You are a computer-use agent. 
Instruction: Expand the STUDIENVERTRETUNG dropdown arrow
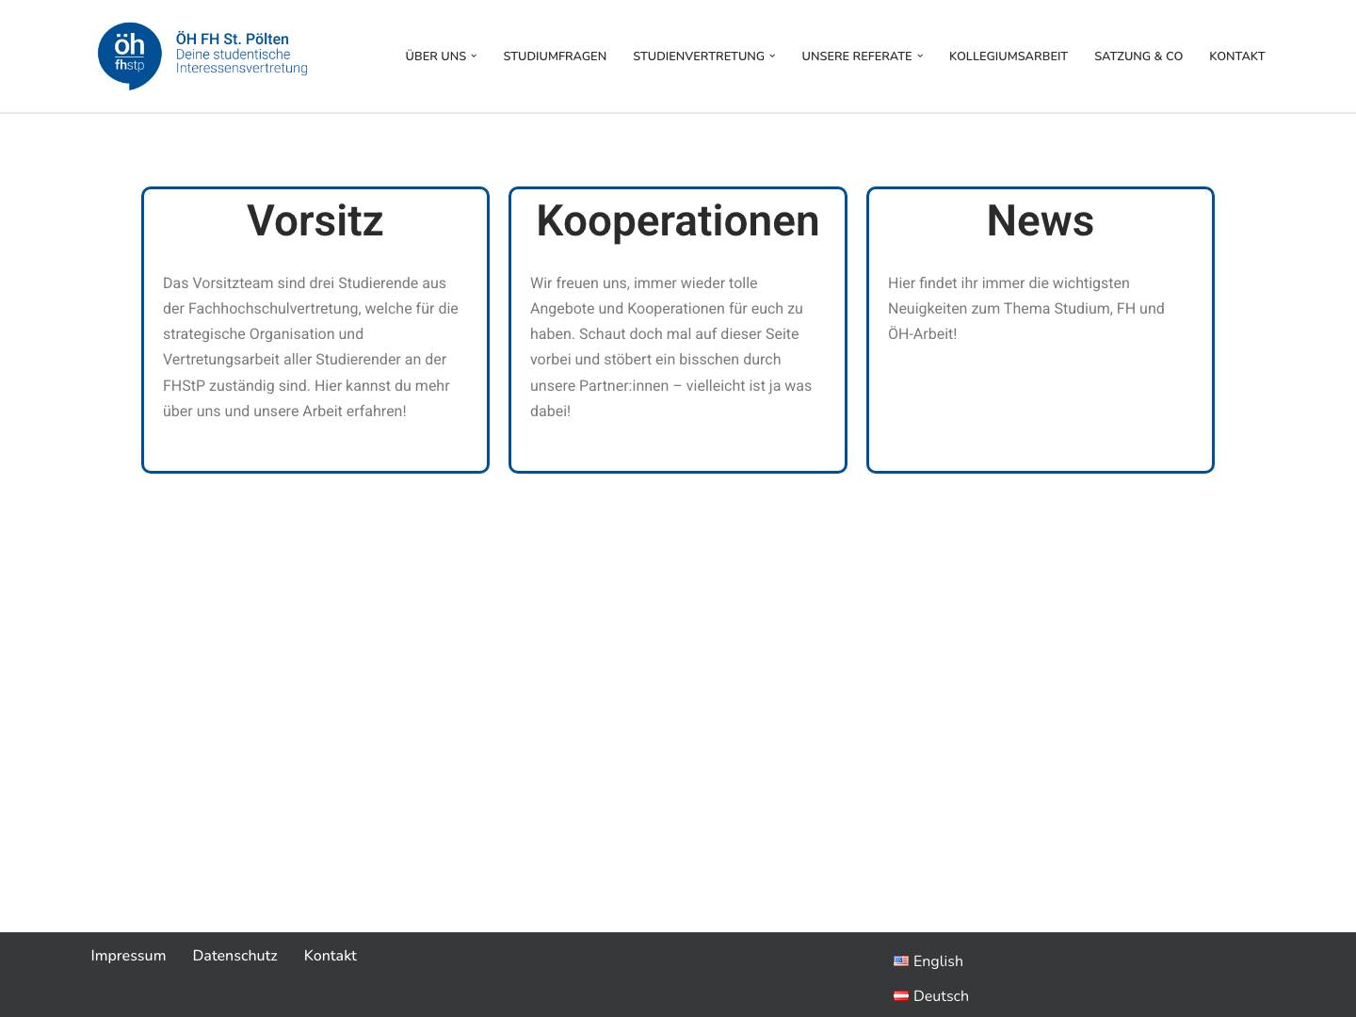tap(771, 56)
